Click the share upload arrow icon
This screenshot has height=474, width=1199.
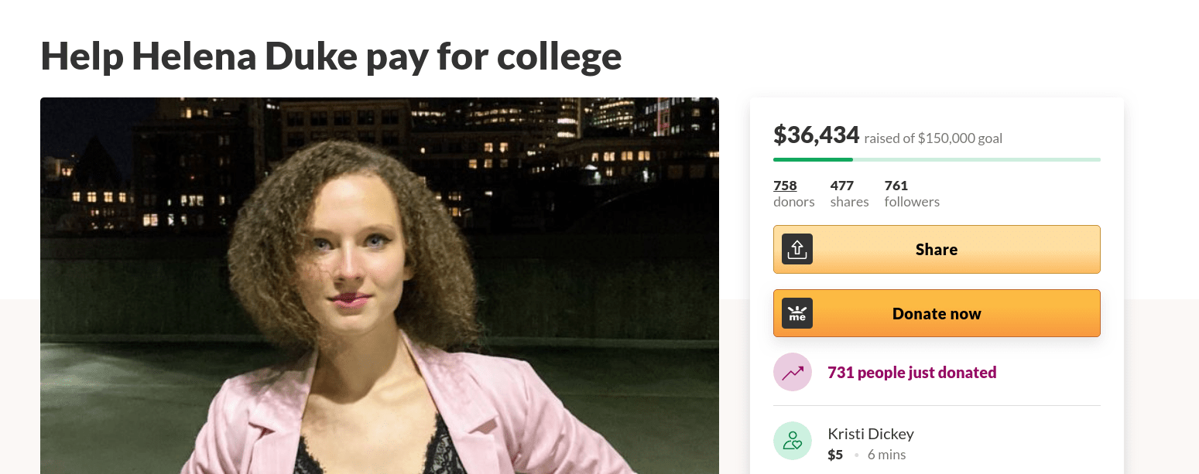pyautogui.click(x=797, y=249)
